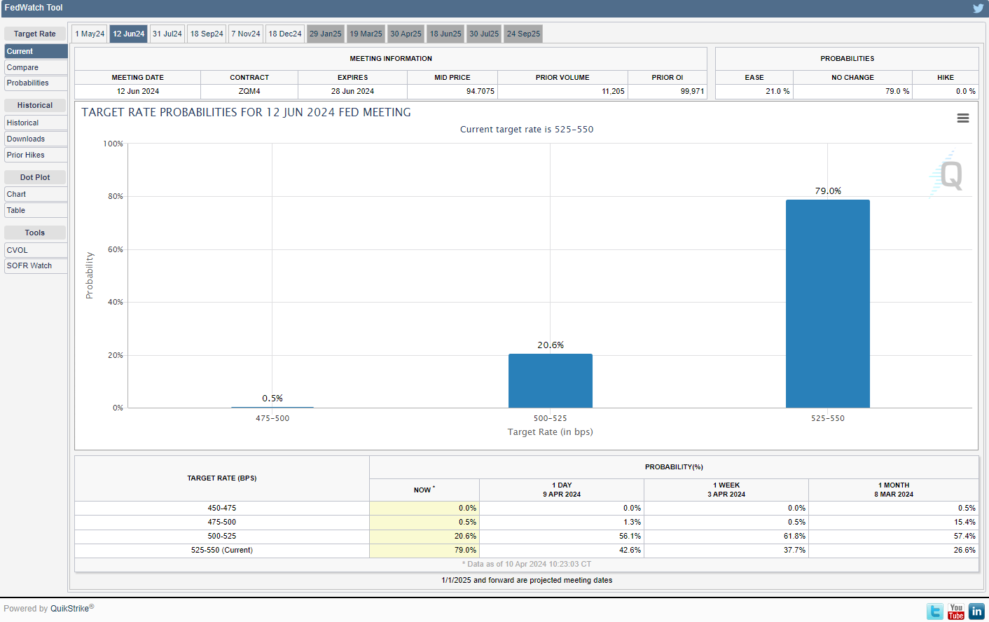Click the 525-550 blue probability bar
Viewport: 989px width, 622px height.
[x=827, y=303]
